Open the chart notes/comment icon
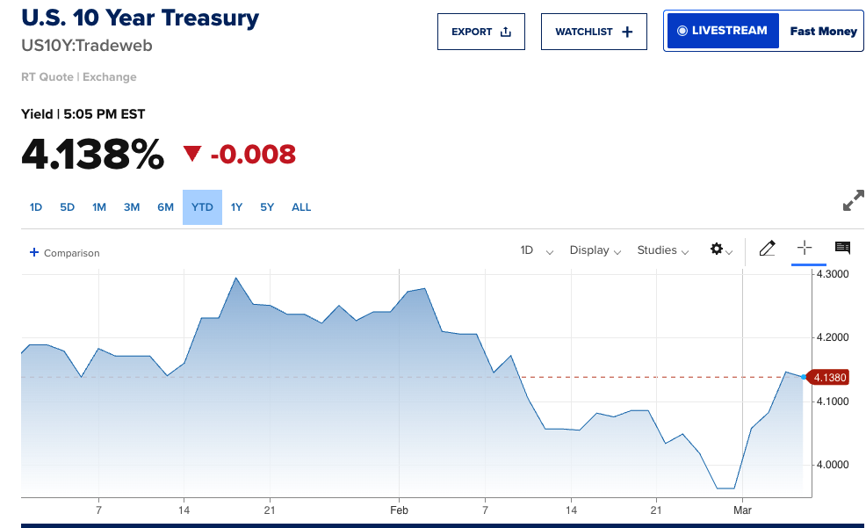Image resolution: width=866 pixels, height=528 pixels. (842, 249)
